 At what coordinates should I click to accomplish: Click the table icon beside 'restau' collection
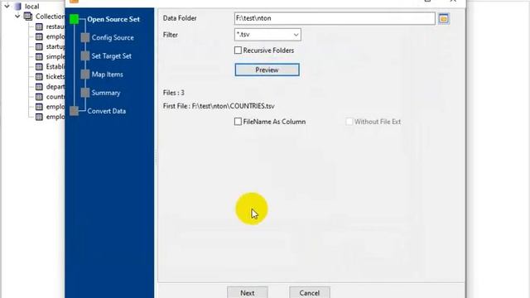click(x=39, y=26)
